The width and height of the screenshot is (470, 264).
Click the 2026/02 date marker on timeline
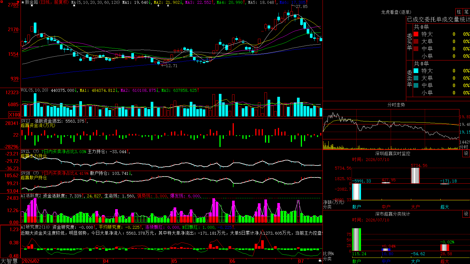pos(31,261)
